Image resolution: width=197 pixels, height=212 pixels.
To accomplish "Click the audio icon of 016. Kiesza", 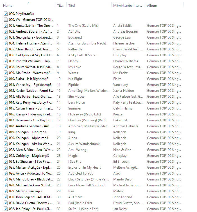I will coord(6,114).
